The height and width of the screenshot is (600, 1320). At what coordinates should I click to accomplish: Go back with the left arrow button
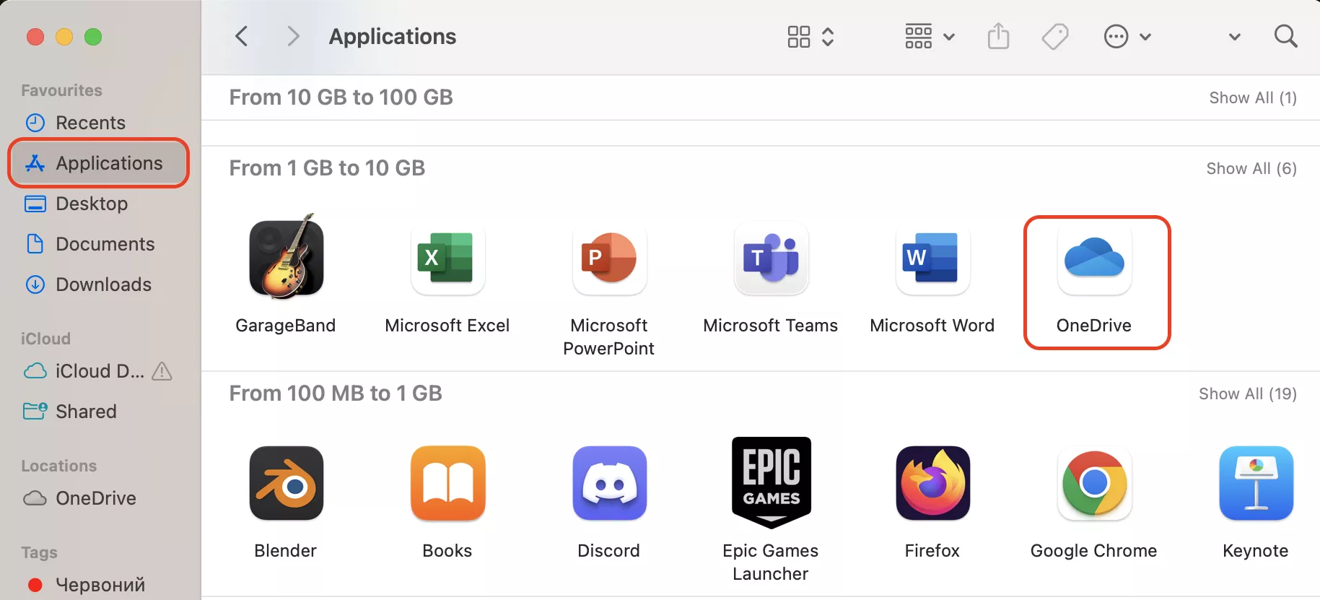[x=242, y=36]
